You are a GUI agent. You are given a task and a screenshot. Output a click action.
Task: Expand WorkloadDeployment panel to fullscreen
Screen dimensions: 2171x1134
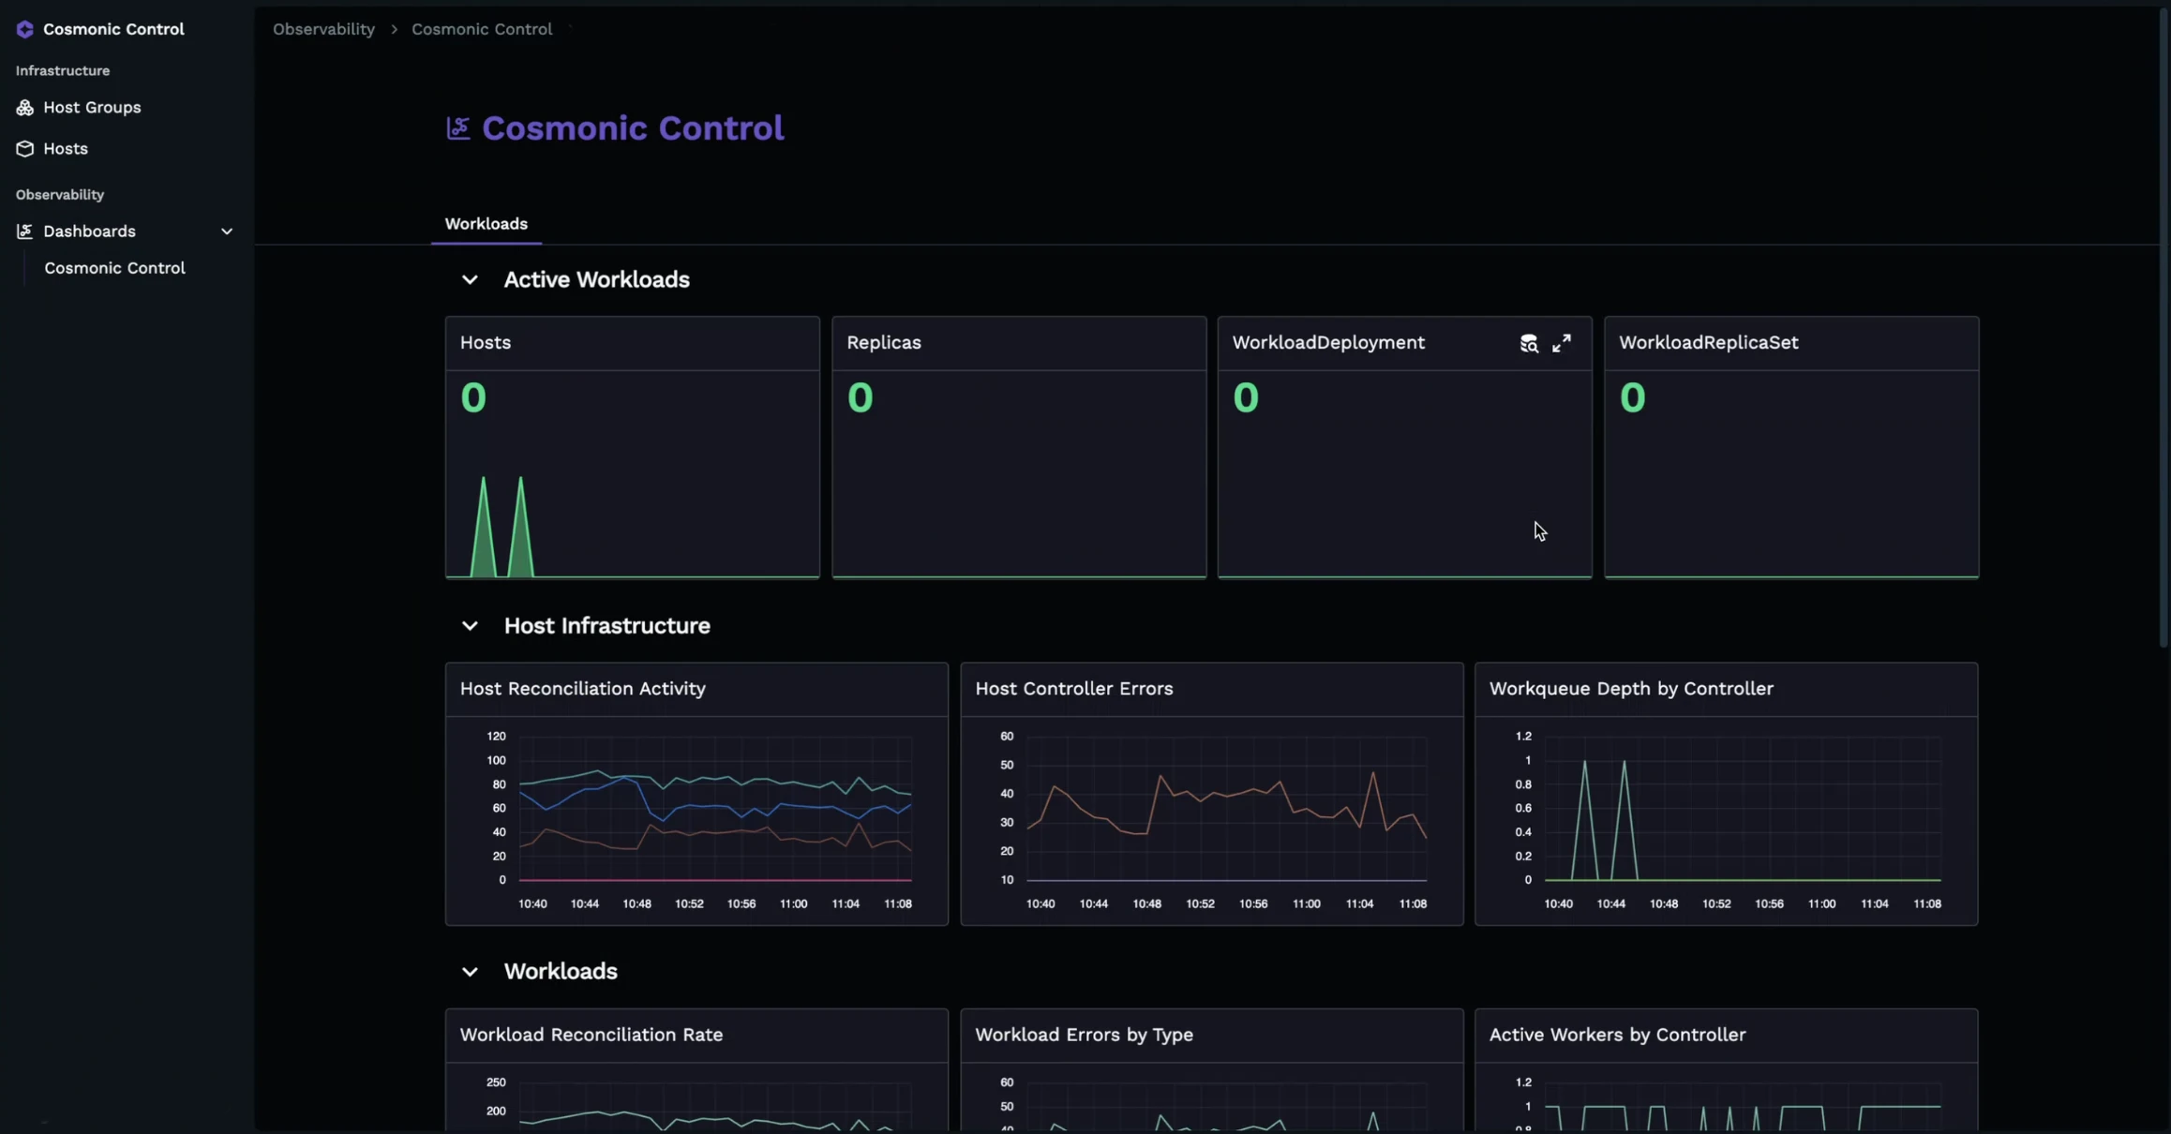tap(1562, 344)
